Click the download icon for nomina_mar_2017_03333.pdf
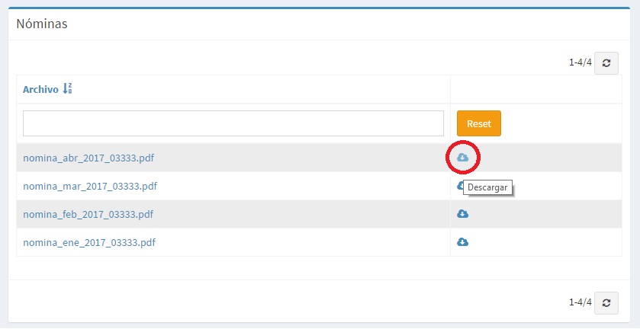This screenshot has width=640, height=329. (x=460, y=185)
